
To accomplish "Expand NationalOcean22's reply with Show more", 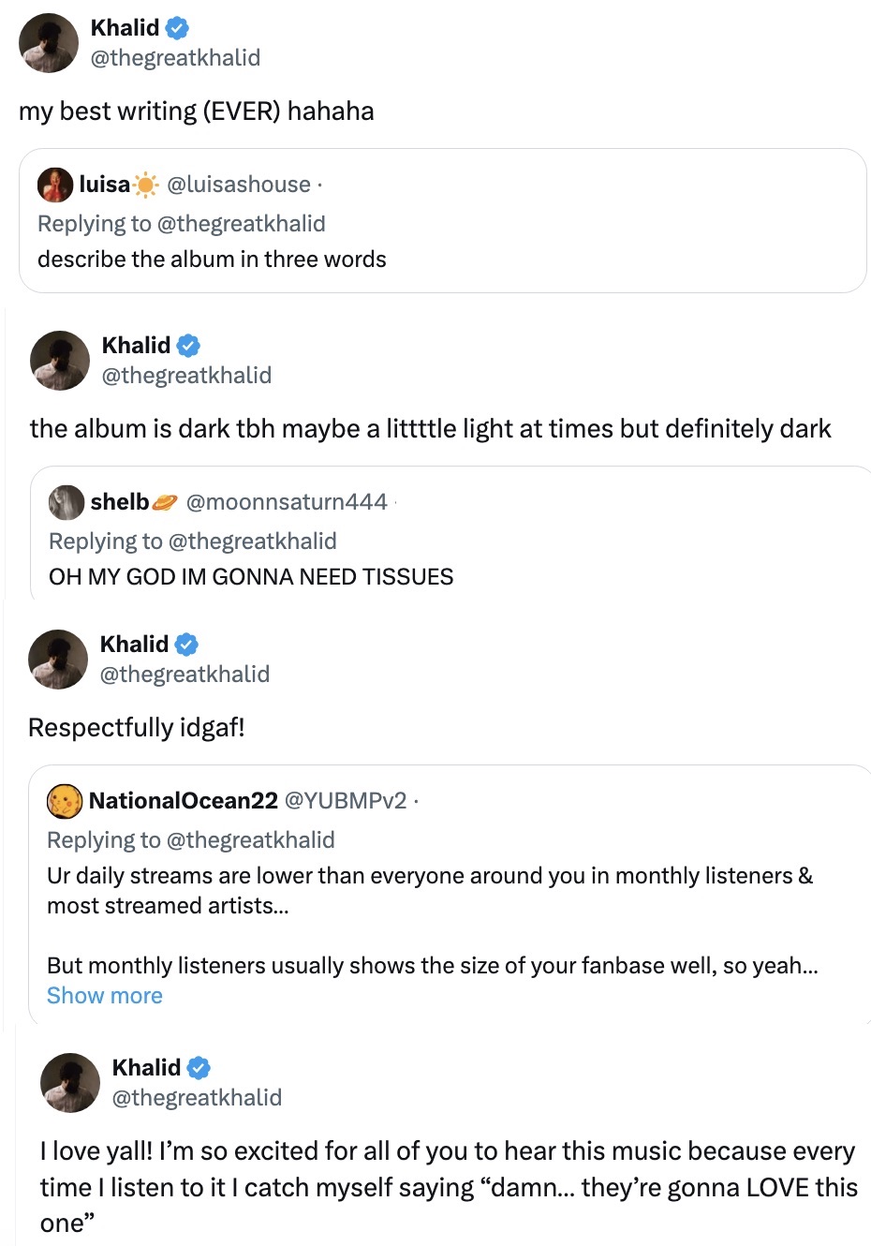I will pyautogui.click(x=105, y=996).
